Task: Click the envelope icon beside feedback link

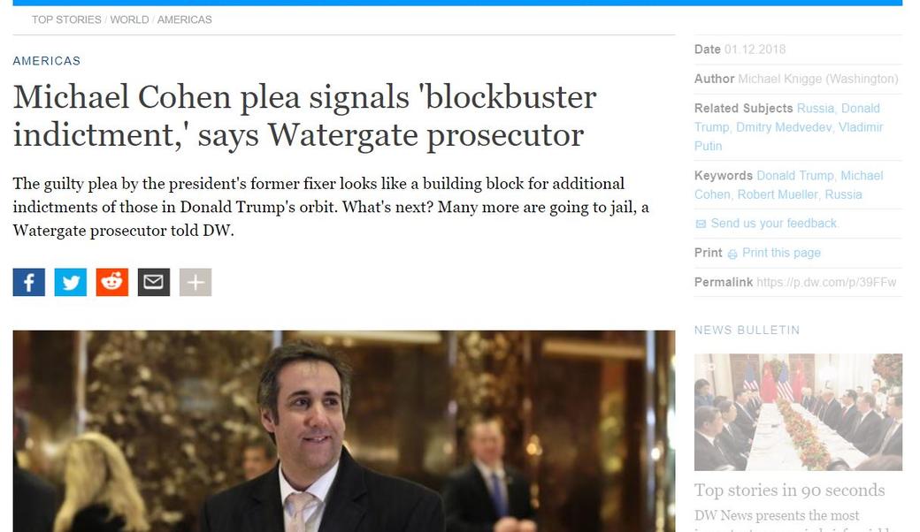Action: (x=701, y=224)
